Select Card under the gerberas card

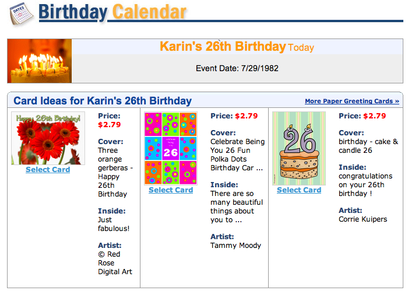coord(48,170)
